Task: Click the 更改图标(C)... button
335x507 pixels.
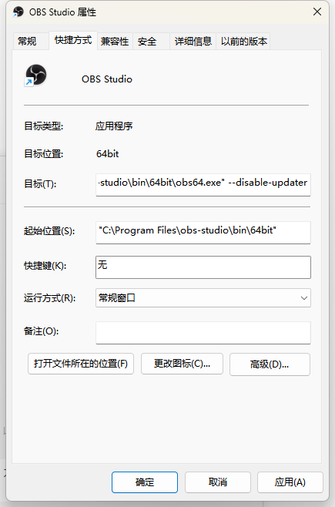Action: (x=182, y=364)
